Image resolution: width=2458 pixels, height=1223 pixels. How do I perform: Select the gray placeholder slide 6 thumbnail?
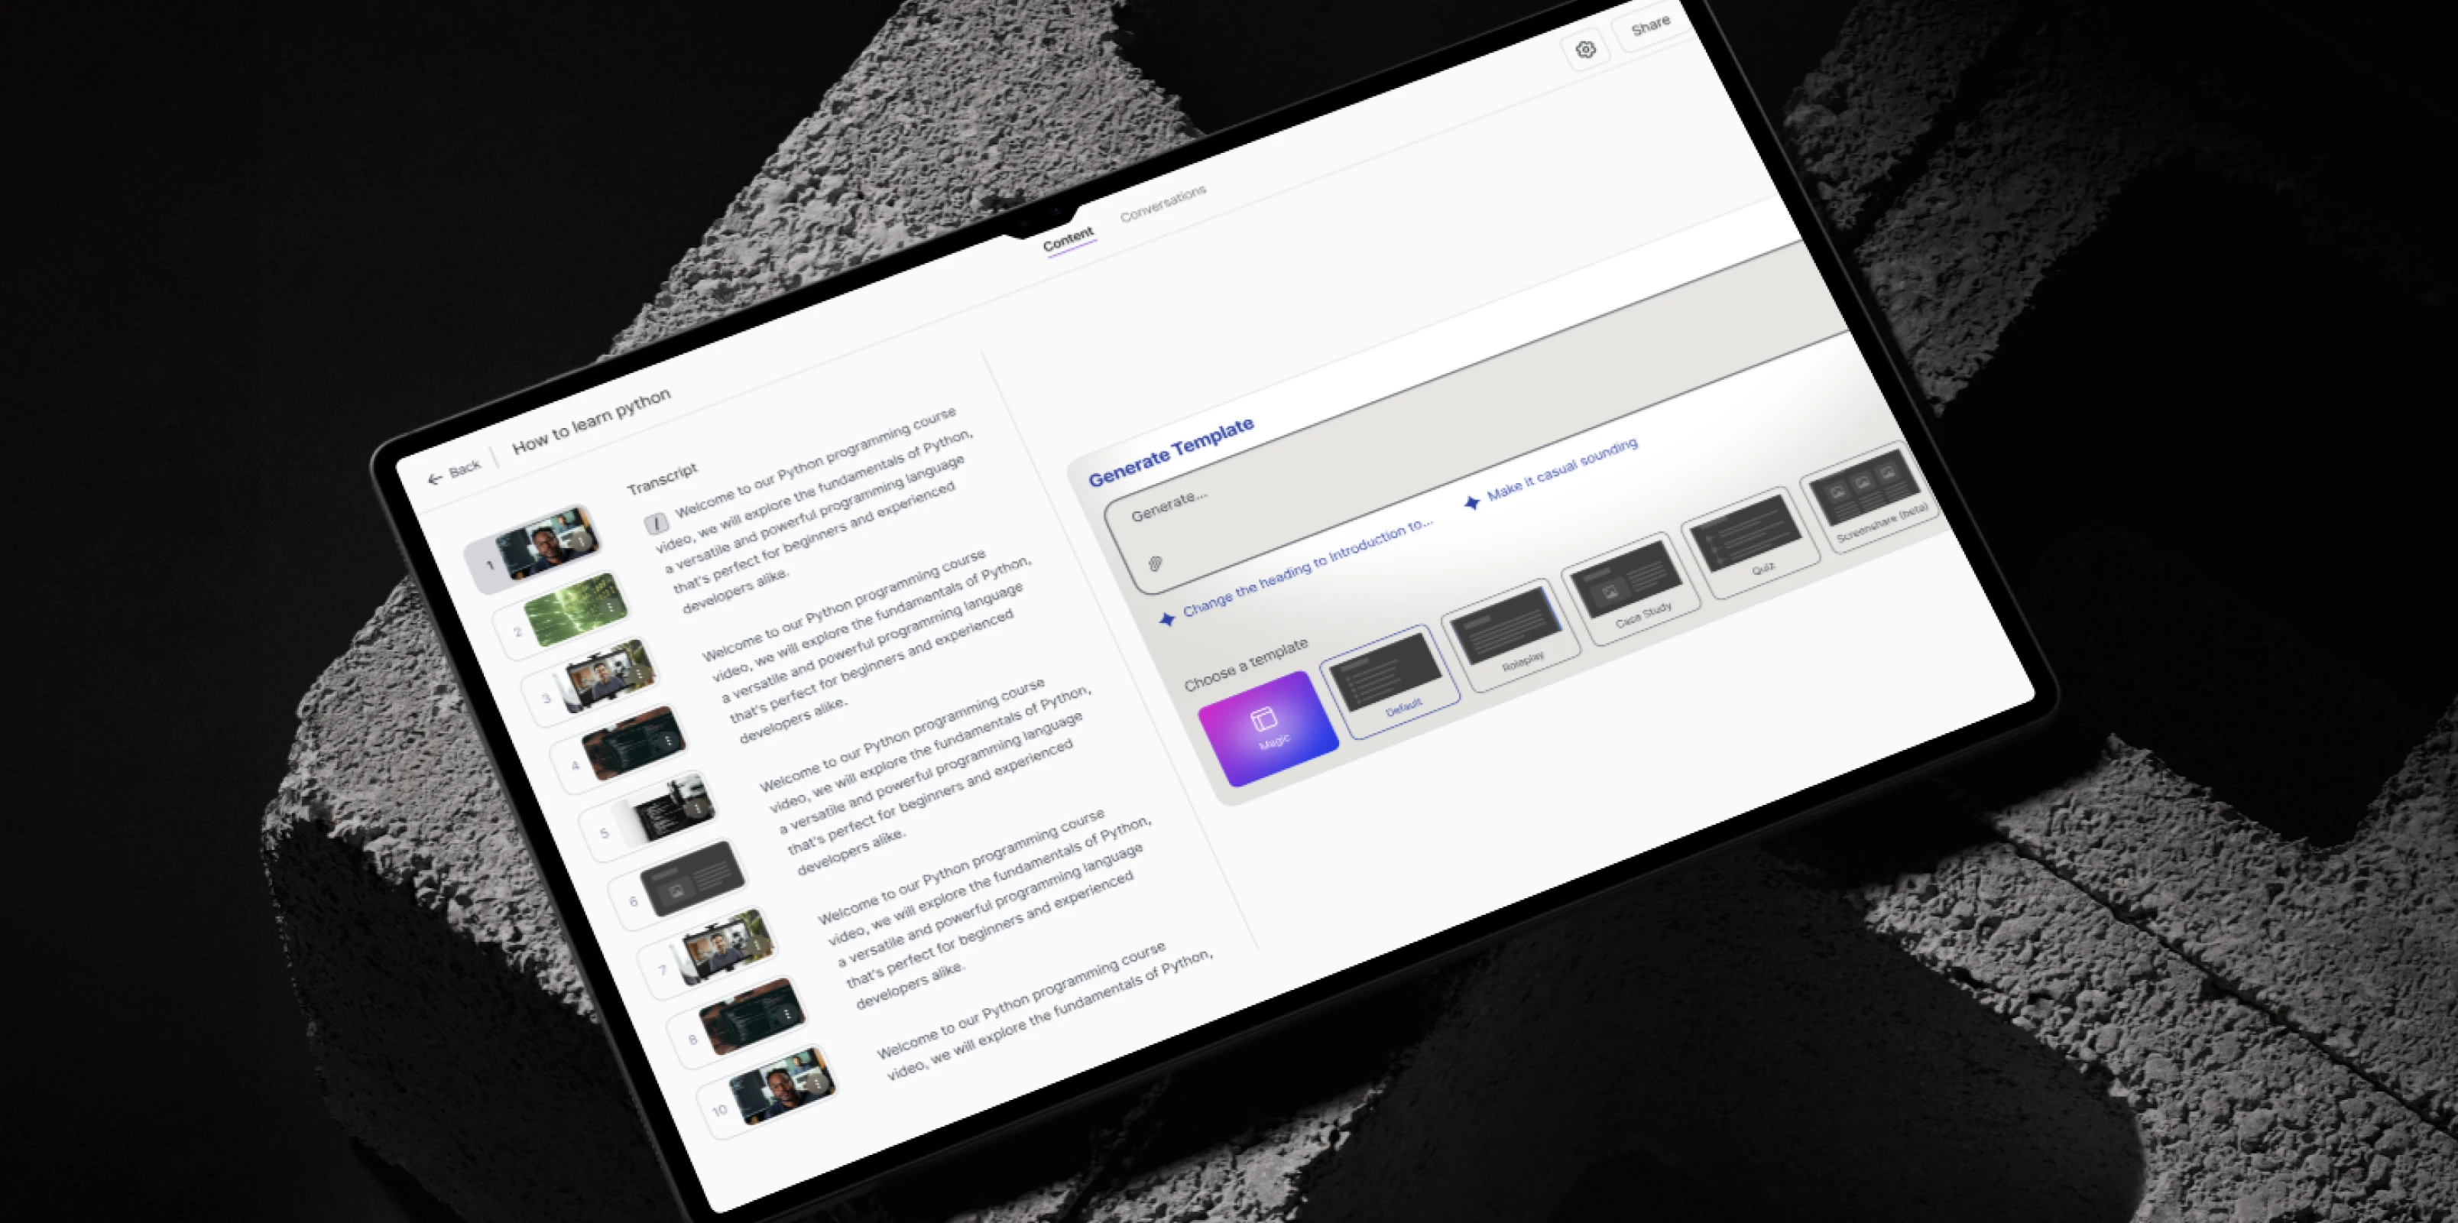pos(692,877)
